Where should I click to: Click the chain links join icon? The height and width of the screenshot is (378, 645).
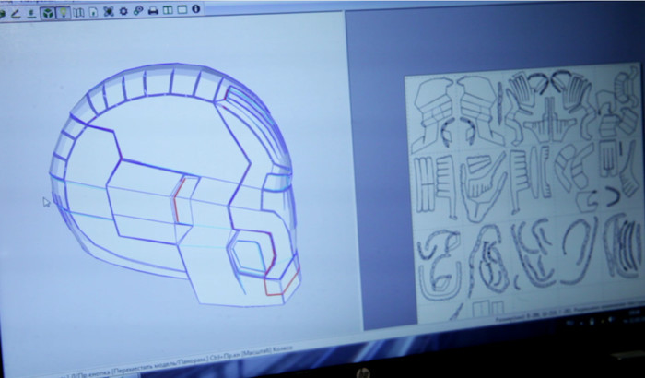(138, 11)
